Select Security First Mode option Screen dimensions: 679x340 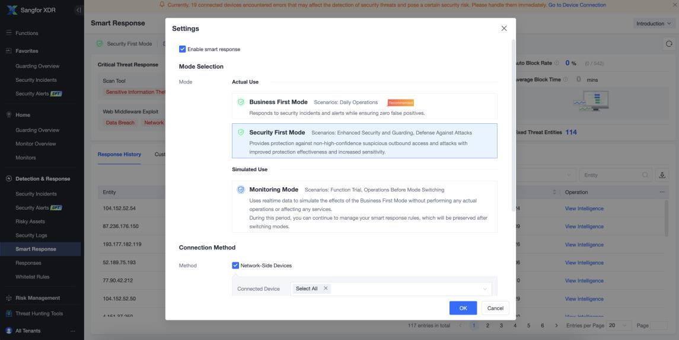point(365,141)
